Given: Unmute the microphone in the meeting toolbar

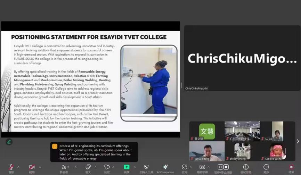Looking at the screenshot, I should (11, 167).
